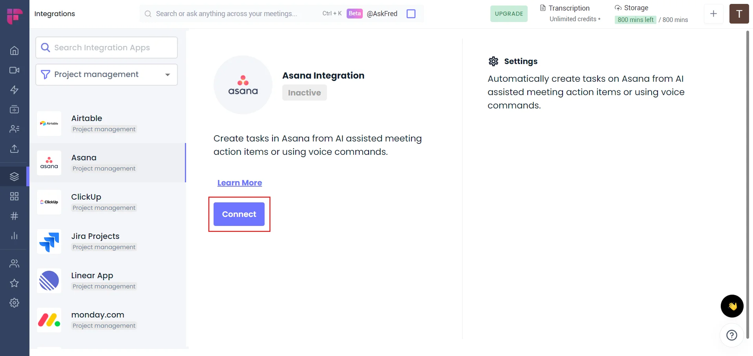Open the hashtag topics sidebar icon

[x=15, y=216]
